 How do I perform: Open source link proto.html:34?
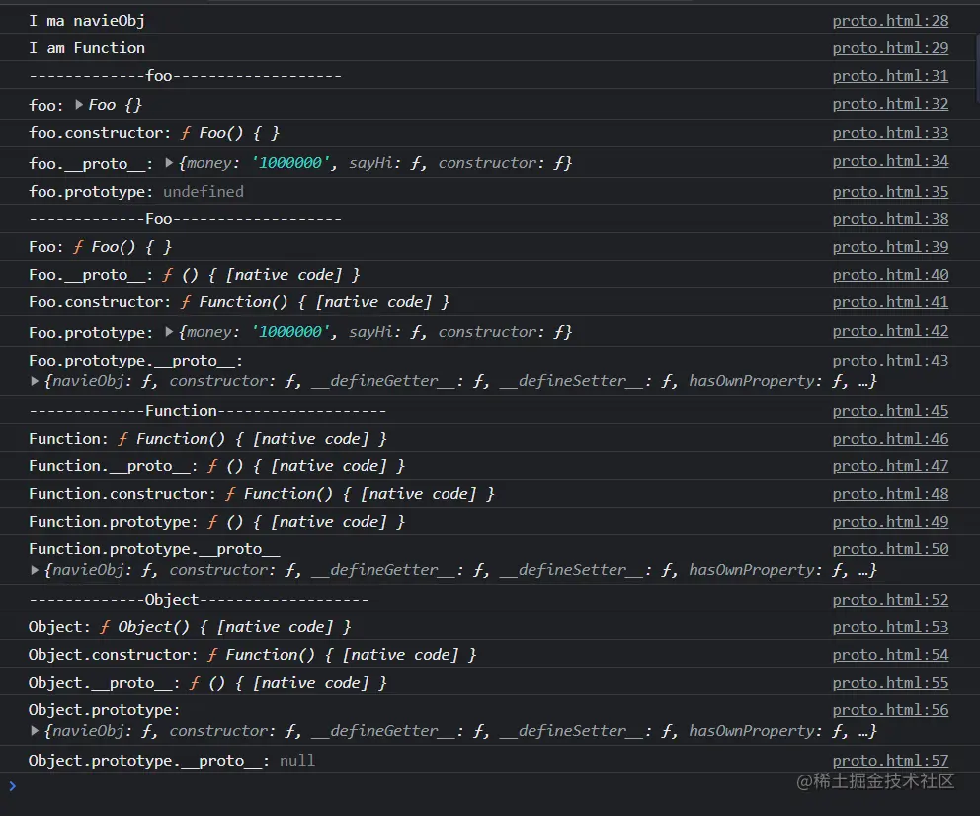(x=890, y=161)
